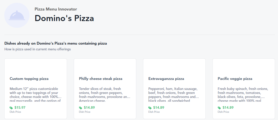Image resolution: width=278 pixels, height=120 pixels.
Task: Click the Domino's Pizza page heading
Action: tap(64, 18)
